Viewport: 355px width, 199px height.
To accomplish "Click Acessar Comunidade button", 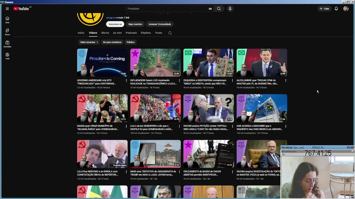I will point(160,24).
